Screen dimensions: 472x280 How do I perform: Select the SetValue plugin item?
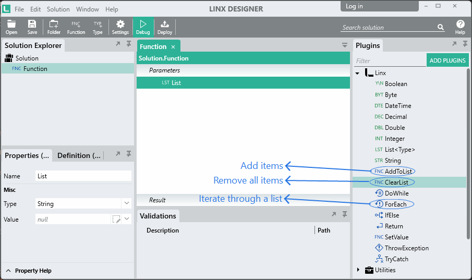[392, 237]
